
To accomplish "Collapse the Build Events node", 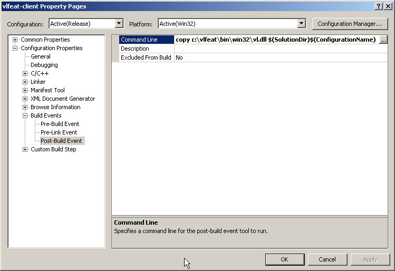I will tap(25, 116).
